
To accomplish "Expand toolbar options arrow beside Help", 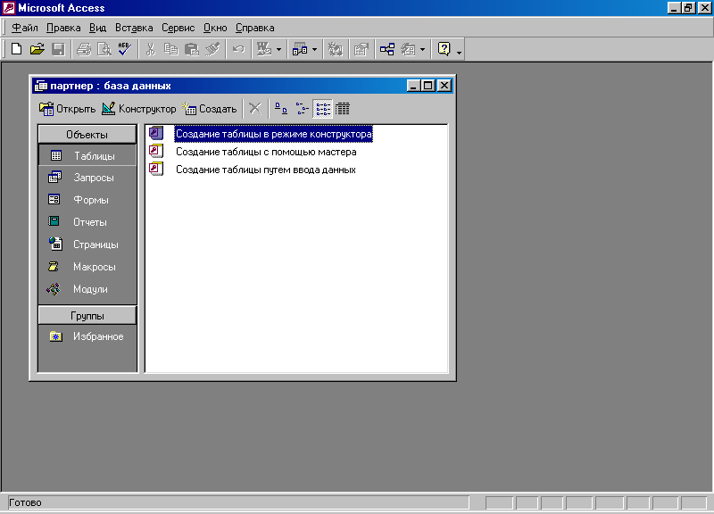I will tap(459, 53).
